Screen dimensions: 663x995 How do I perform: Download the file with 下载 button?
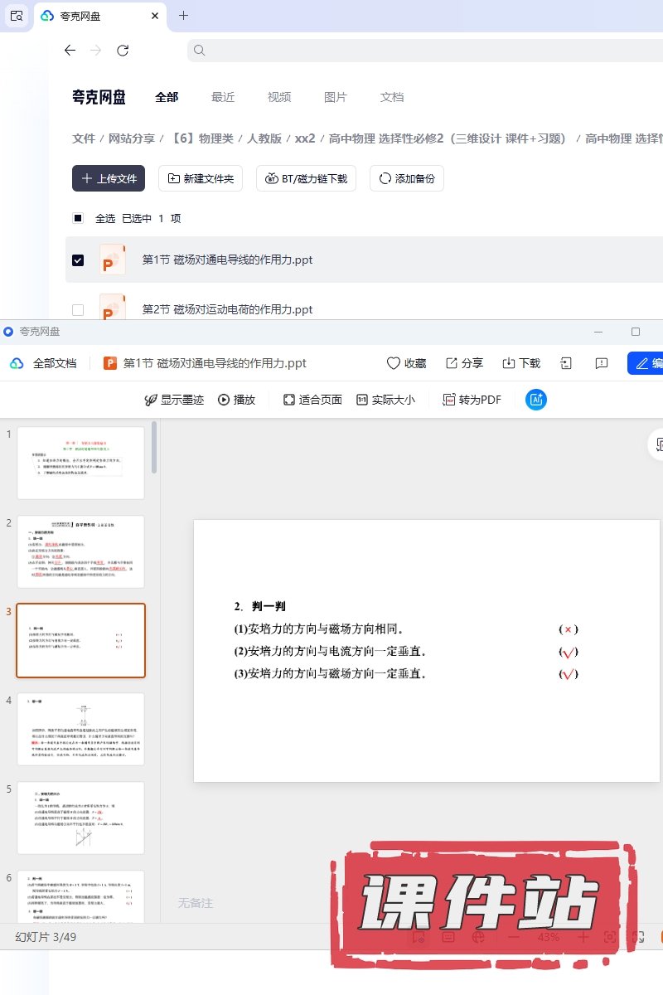pyautogui.click(x=520, y=363)
